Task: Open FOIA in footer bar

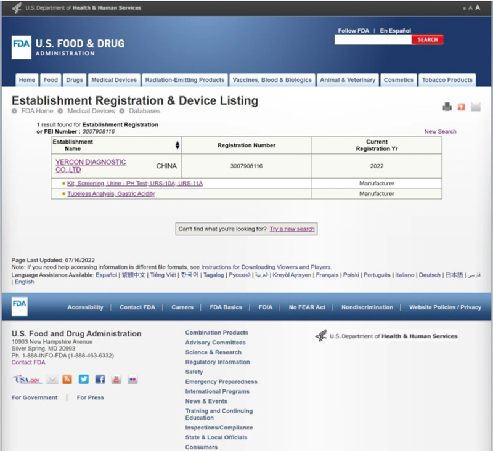Action: tap(266, 307)
